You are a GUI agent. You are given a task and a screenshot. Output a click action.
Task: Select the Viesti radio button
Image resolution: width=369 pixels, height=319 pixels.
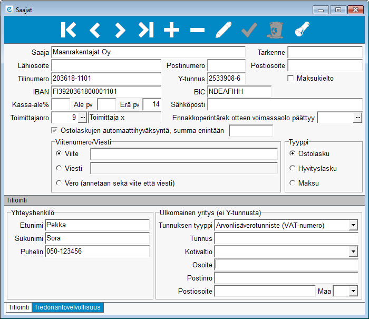point(59,168)
